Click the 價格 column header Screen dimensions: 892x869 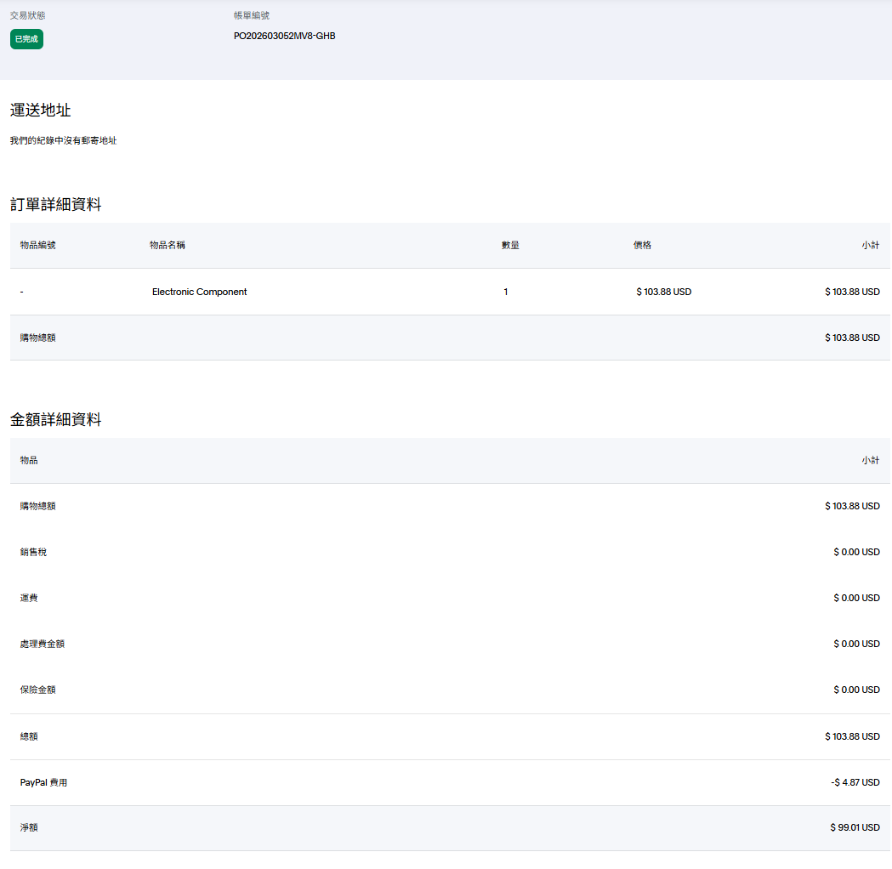point(642,245)
